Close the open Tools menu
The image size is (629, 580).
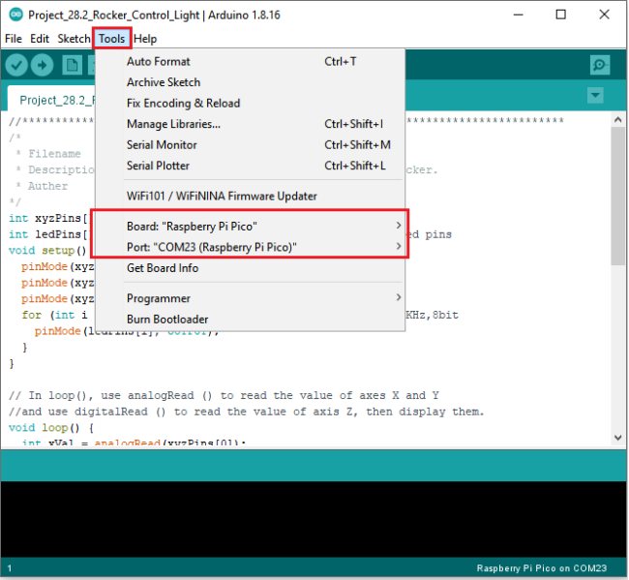pyautogui.click(x=112, y=39)
